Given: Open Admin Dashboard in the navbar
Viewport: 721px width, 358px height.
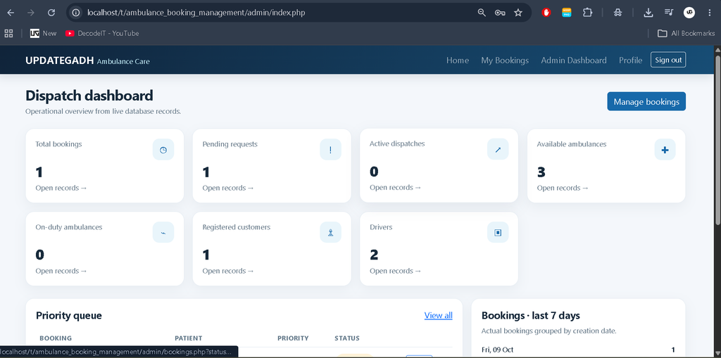Looking at the screenshot, I should [x=573, y=60].
